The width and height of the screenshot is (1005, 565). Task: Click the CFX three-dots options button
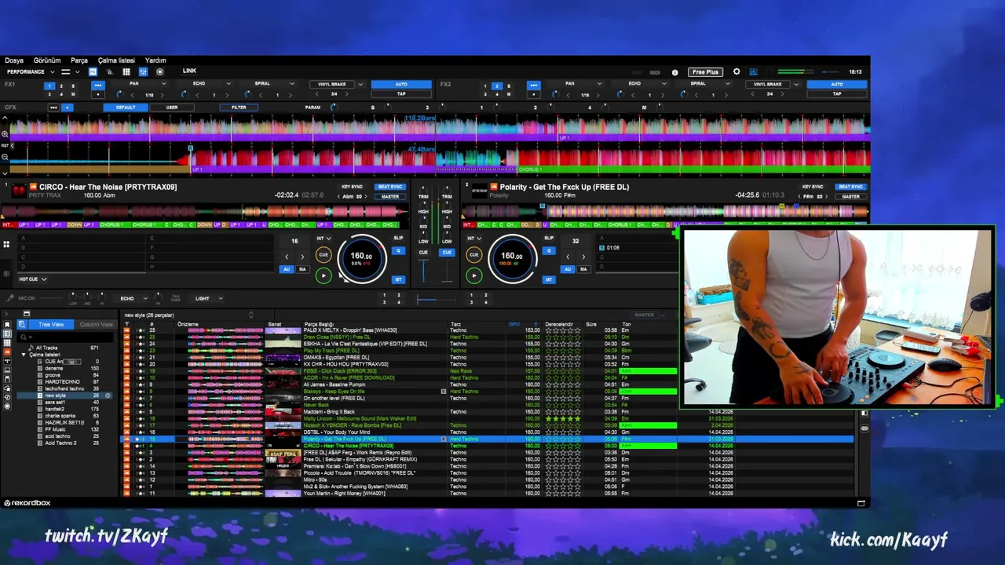[x=53, y=108]
